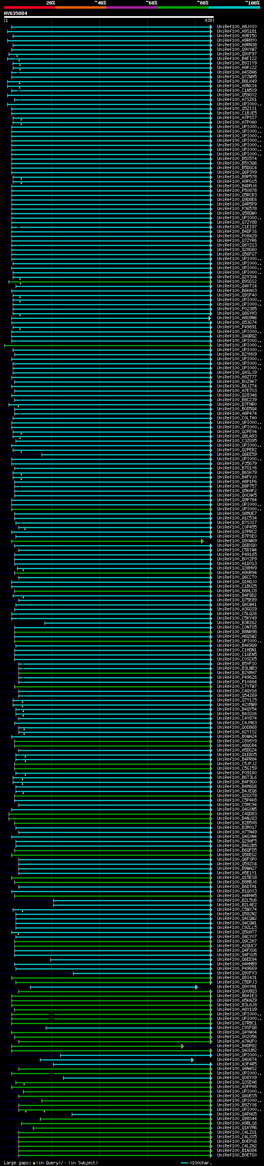The width and height of the screenshot is (264, 1166).
Task: Select the UniRef100_O02056 label
Action: pyautogui.click(x=237, y=1037)
